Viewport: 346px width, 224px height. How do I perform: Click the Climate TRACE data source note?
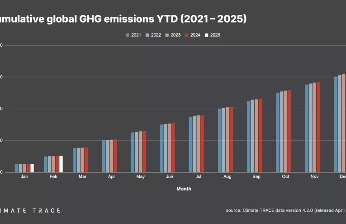click(286, 210)
